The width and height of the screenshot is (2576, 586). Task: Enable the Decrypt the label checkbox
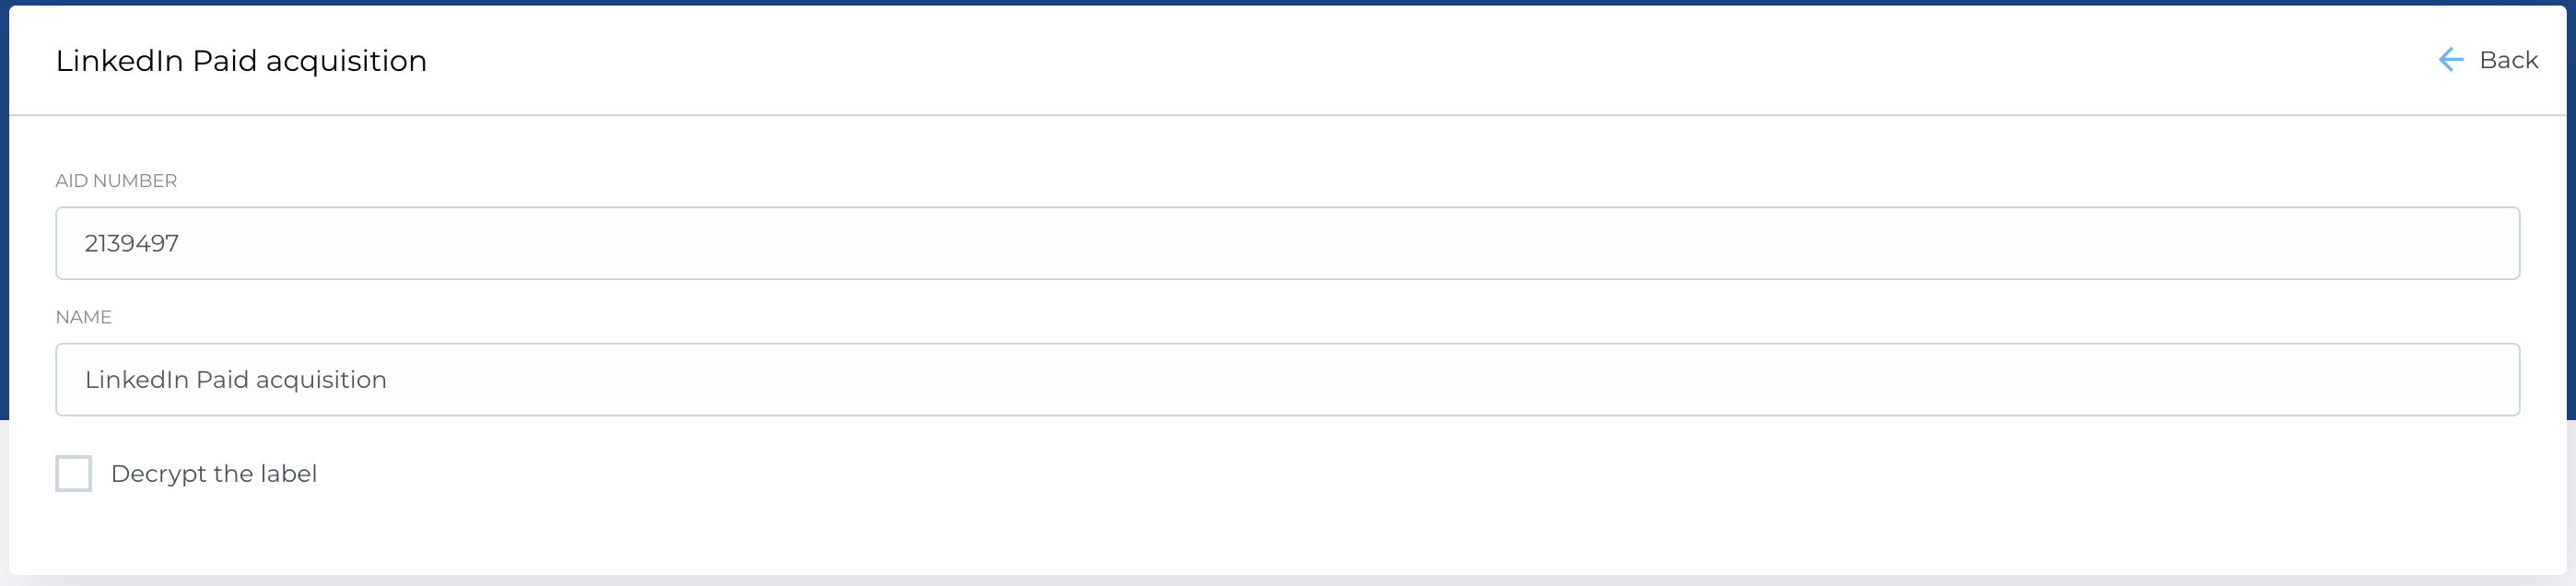[x=73, y=473]
